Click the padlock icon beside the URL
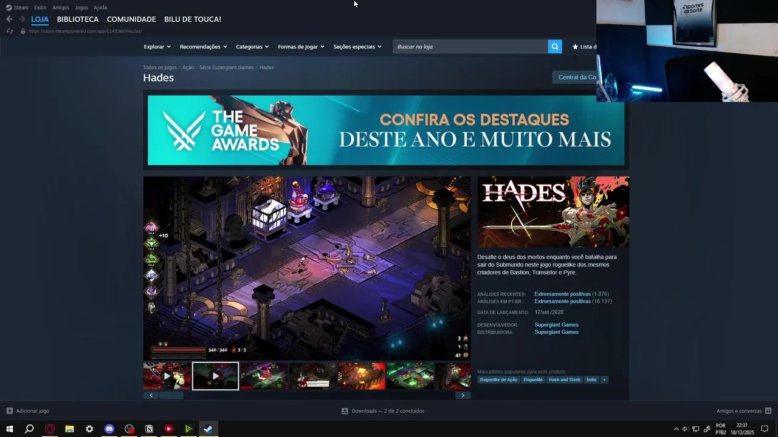The width and height of the screenshot is (778, 437). point(23,31)
